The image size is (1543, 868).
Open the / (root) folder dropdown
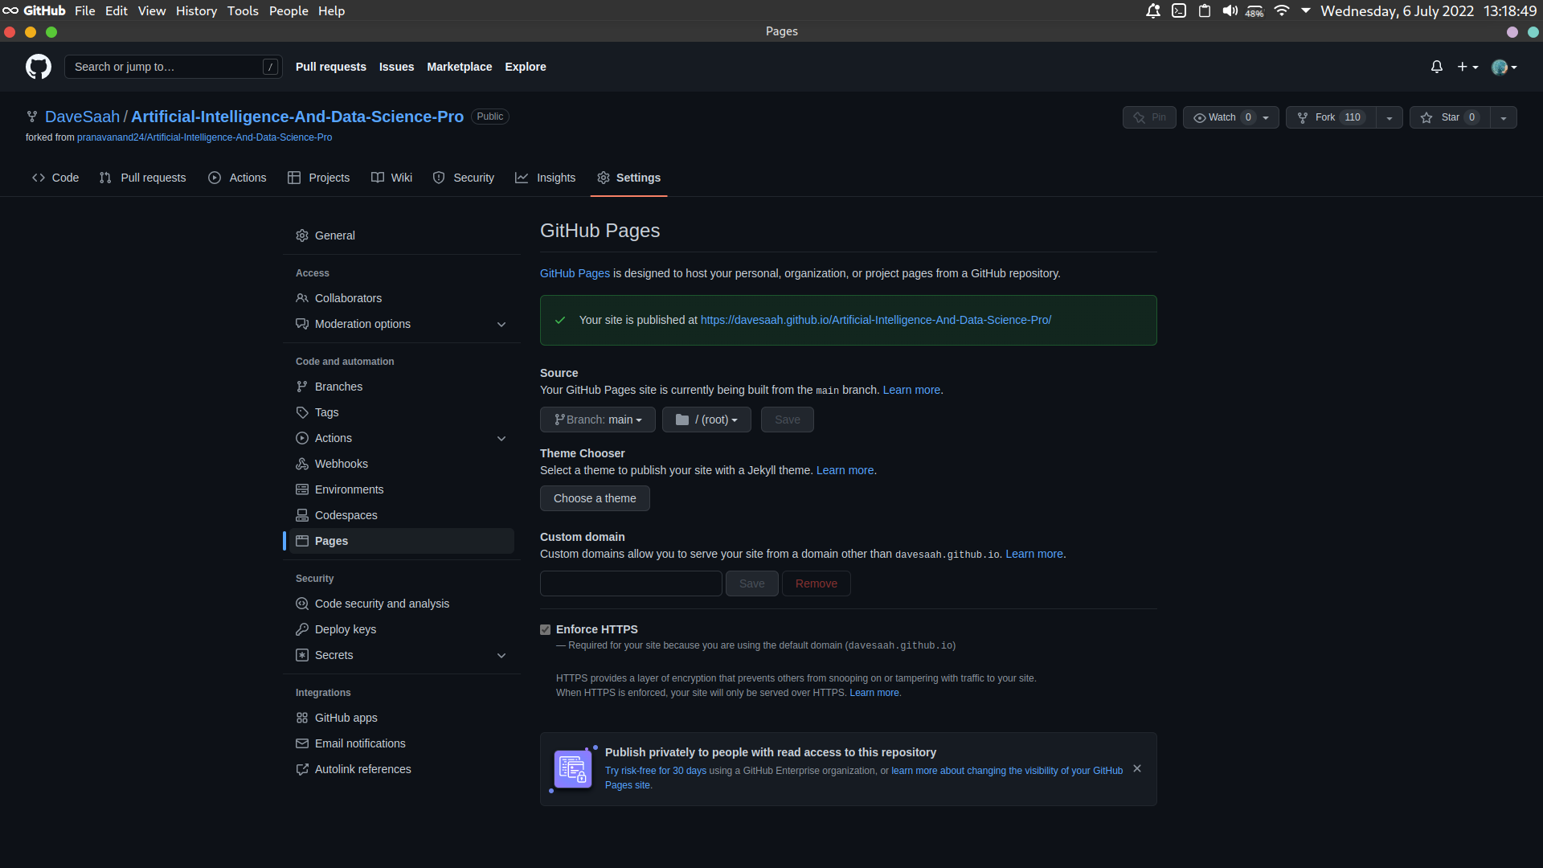point(706,420)
